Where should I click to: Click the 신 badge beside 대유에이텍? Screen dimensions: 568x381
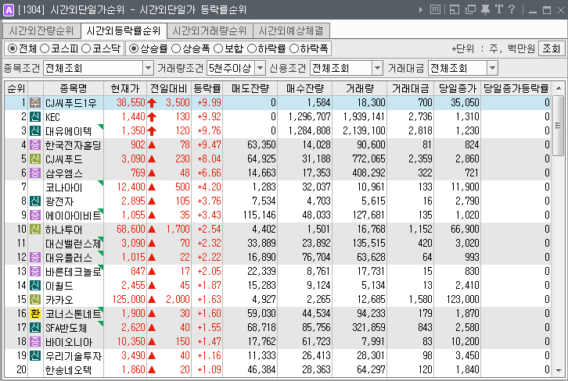(x=34, y=131)
